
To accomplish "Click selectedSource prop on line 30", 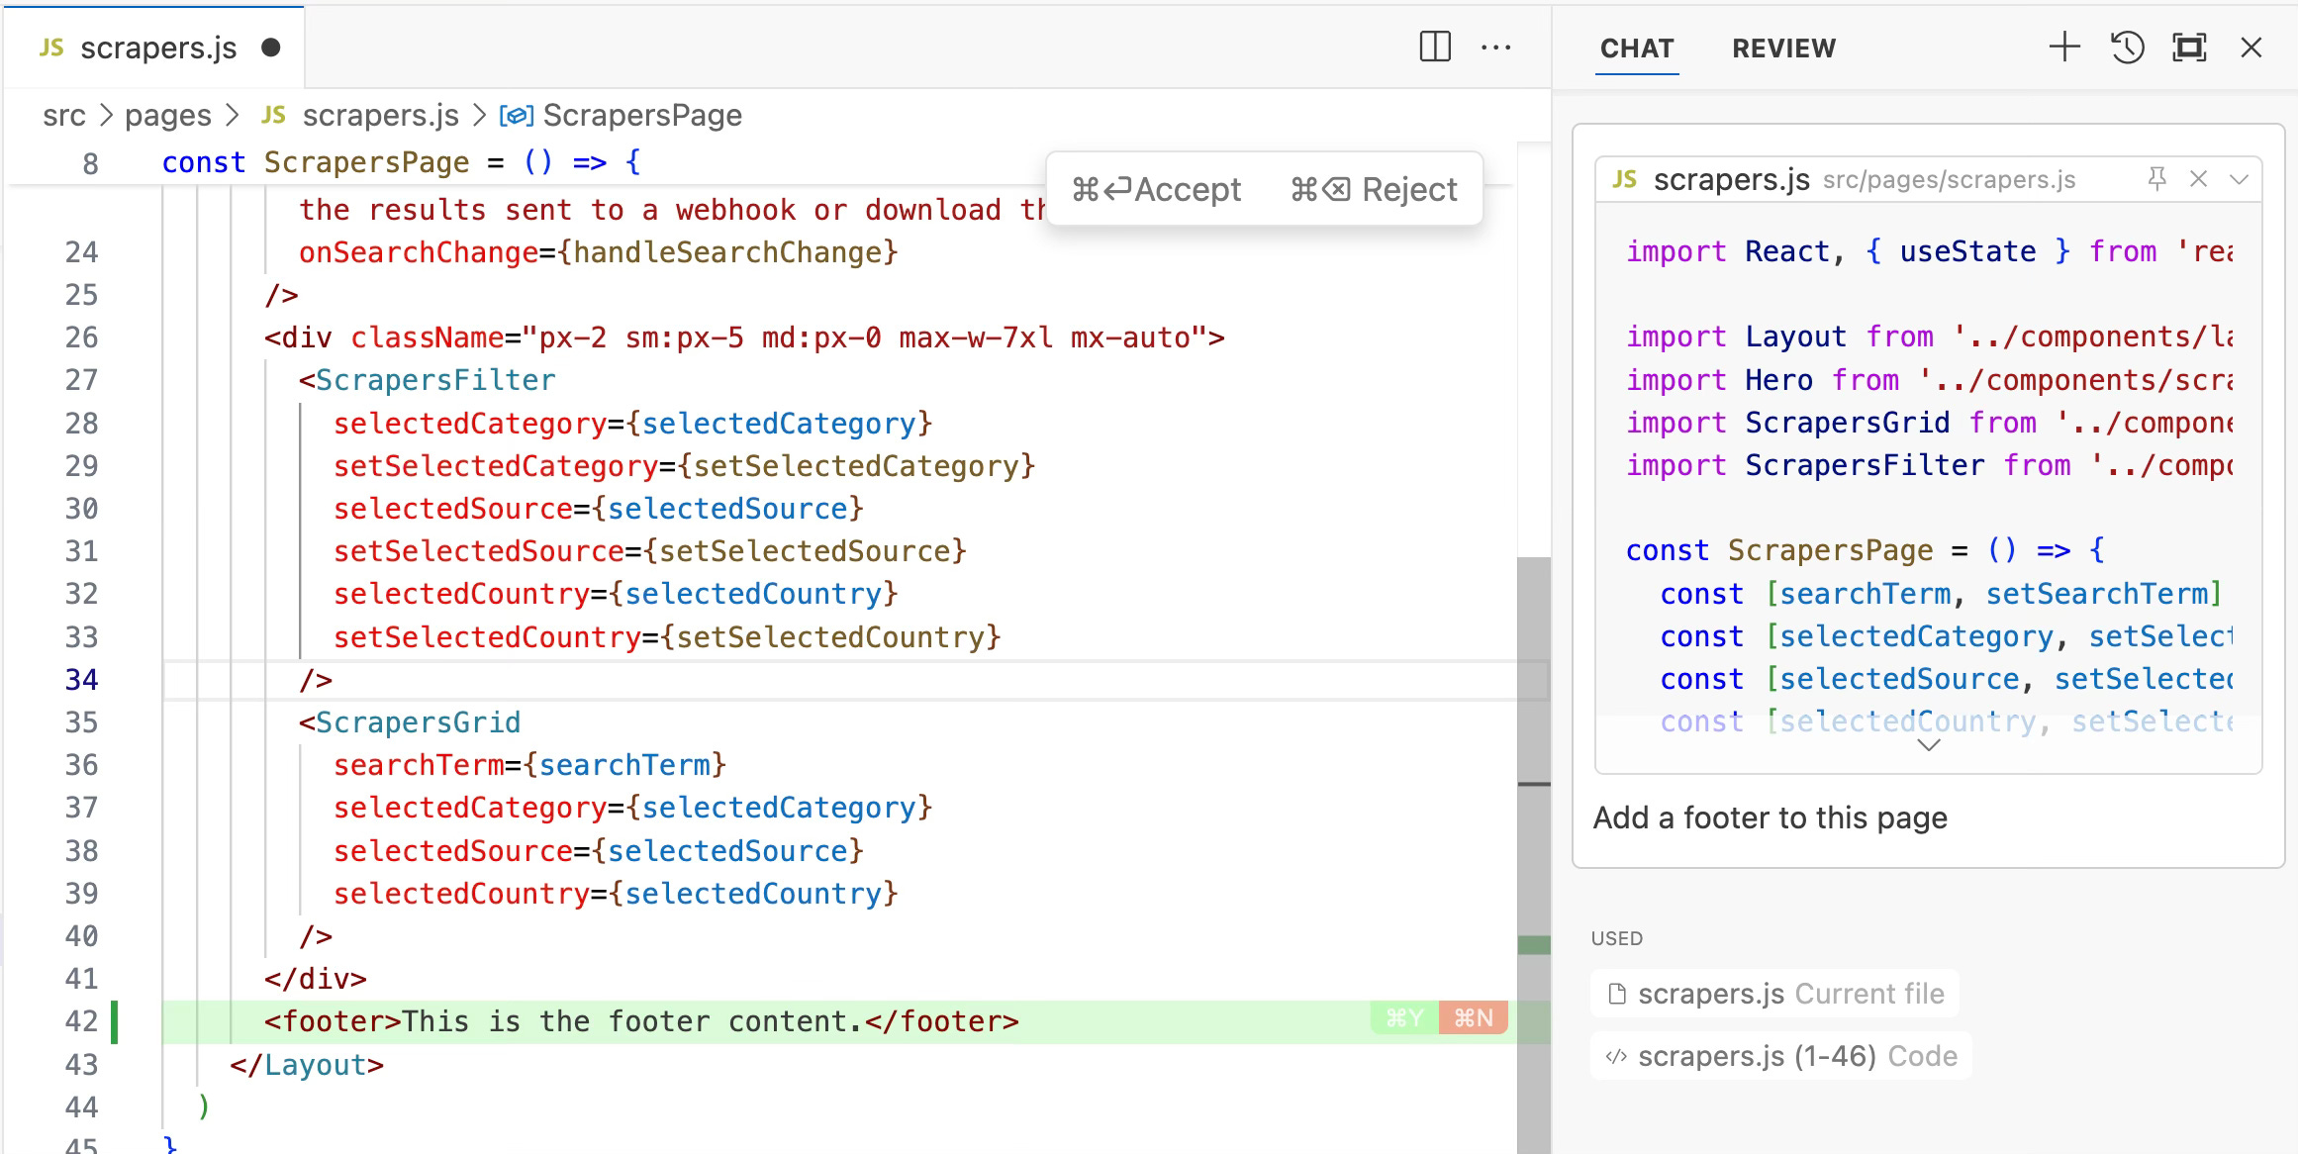I will [x=453, y=509].
